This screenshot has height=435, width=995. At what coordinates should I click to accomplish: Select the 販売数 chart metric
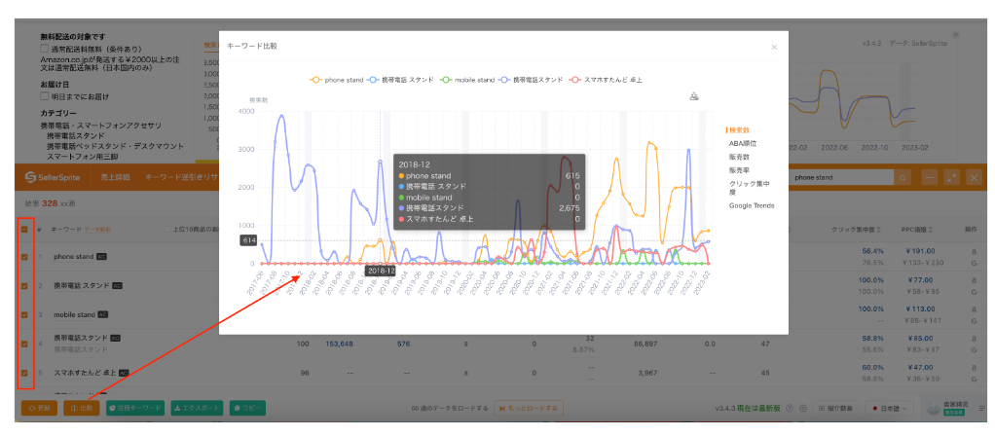pyautogui.click(x=739, y=156)
